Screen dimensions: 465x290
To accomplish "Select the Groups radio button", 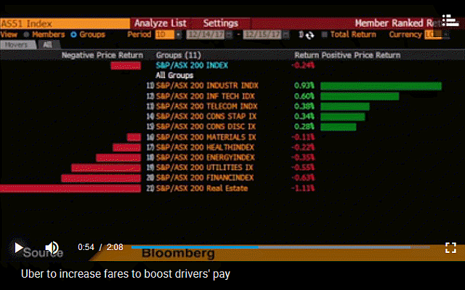I will pos(73,34).
